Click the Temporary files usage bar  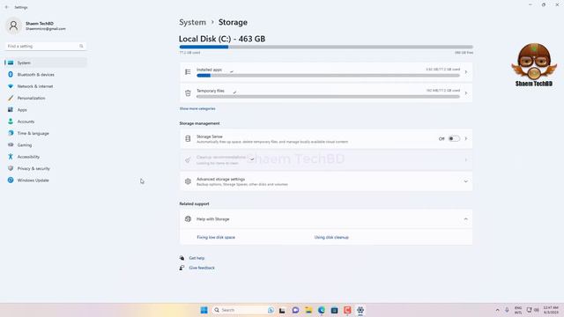[328, 97]
